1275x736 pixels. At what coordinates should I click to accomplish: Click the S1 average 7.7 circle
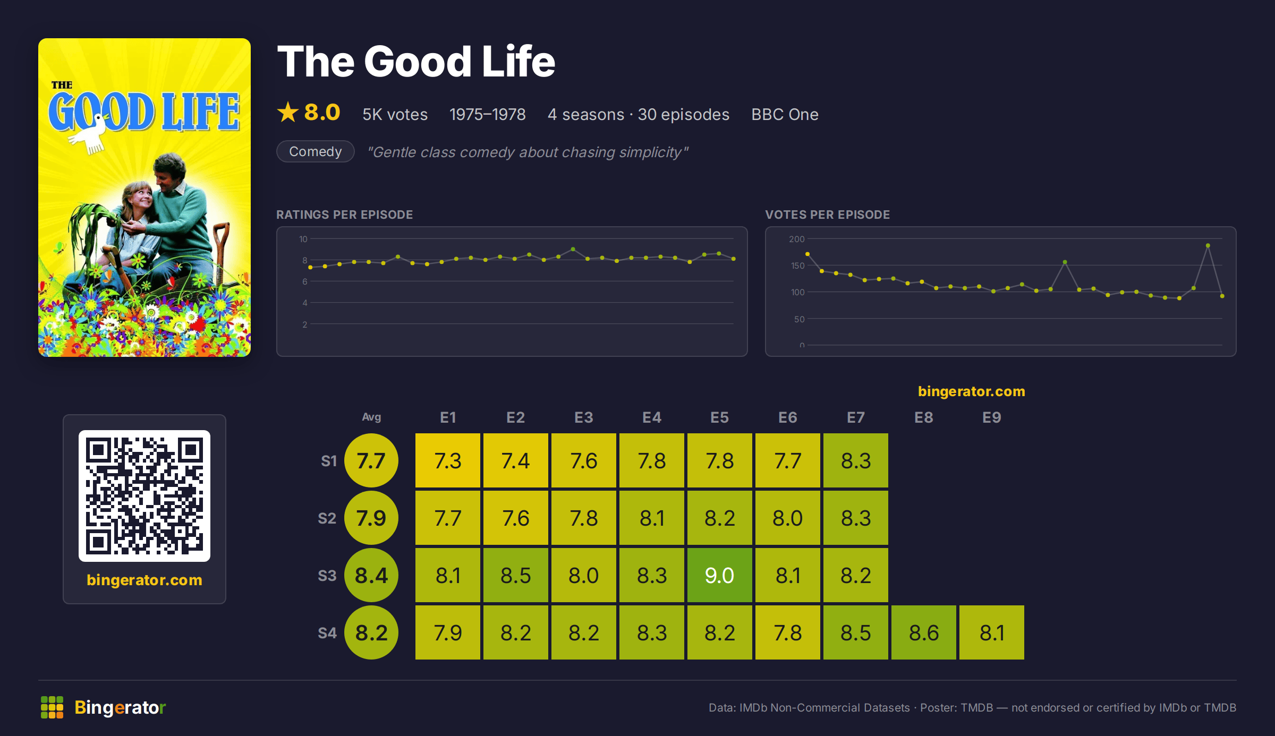click(x=371, y=460)
